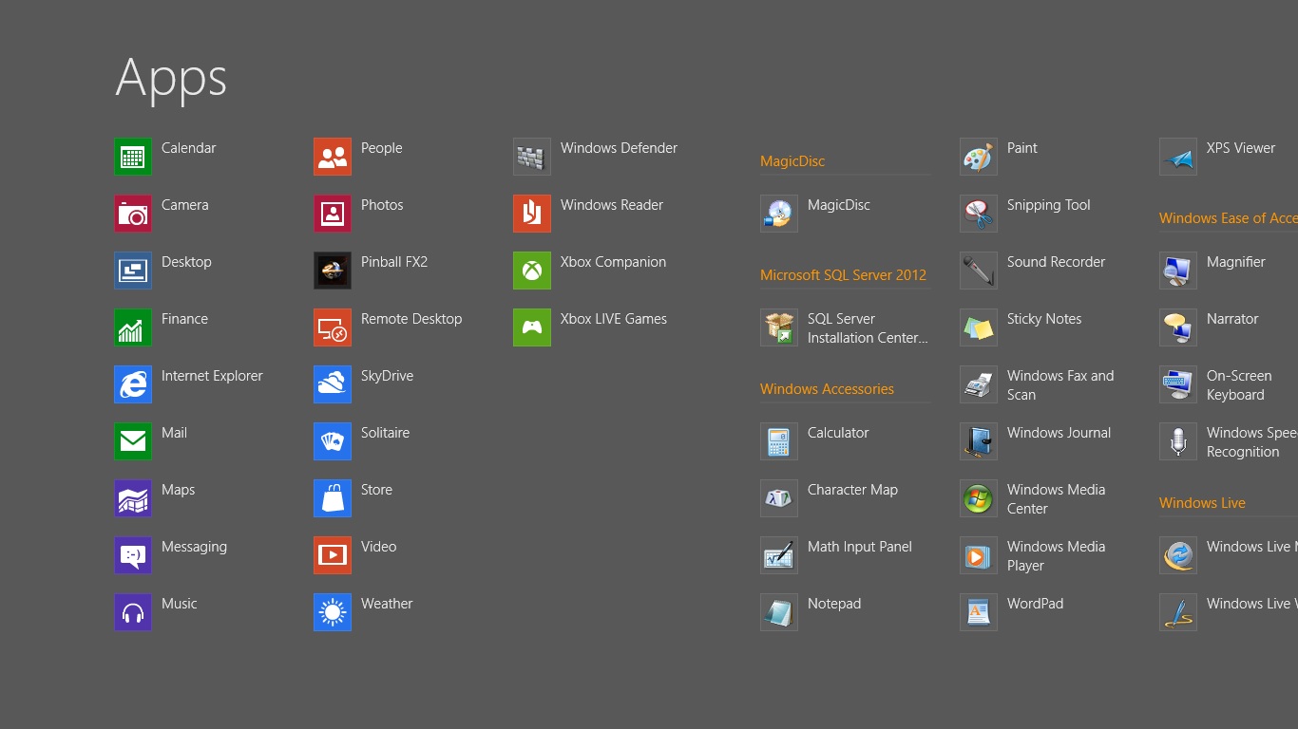Open Windows Speech Recognition microphone icon

click(1178, 441)
